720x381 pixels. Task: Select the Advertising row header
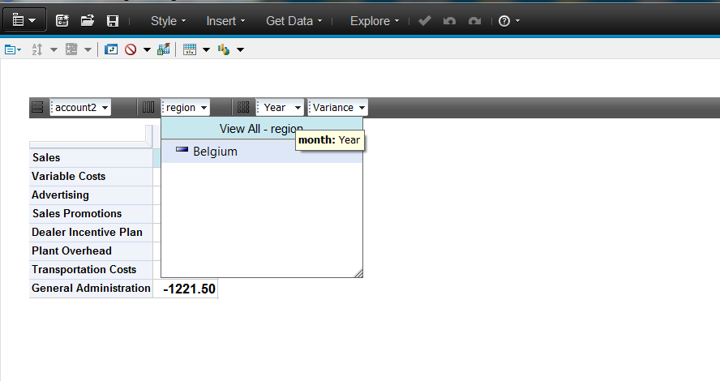coord(91,195)
